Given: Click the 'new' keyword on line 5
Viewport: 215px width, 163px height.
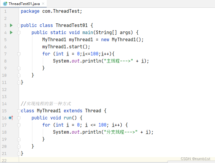Looking at the screenshot, I should pyautogui.click(x=105, y=40).
